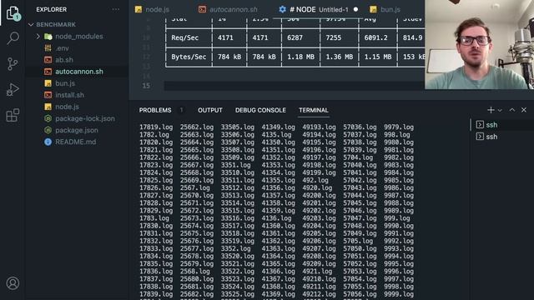Click 1.36 MB in the Bytes/Sec row
Screen dimensions: 534x300
click(340, 57)
